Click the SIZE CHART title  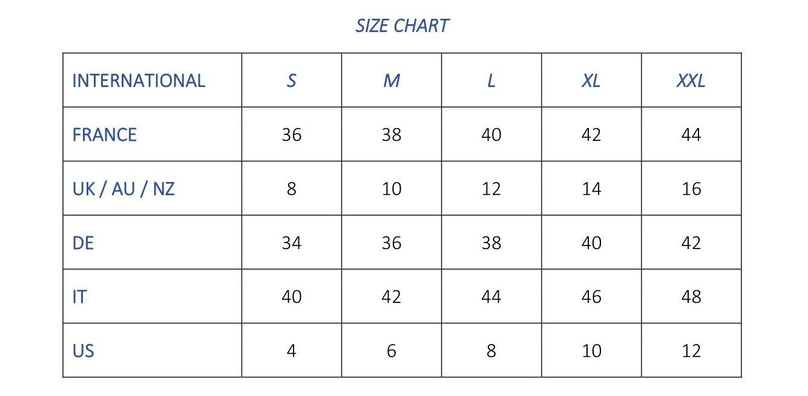coord(402,26)
